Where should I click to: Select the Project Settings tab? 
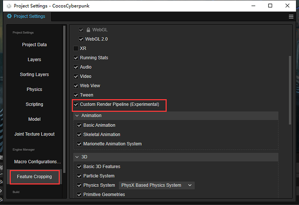click(x=29, y=16)
